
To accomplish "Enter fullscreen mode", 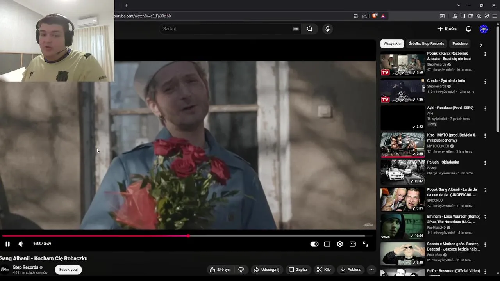I will point(365,244).
